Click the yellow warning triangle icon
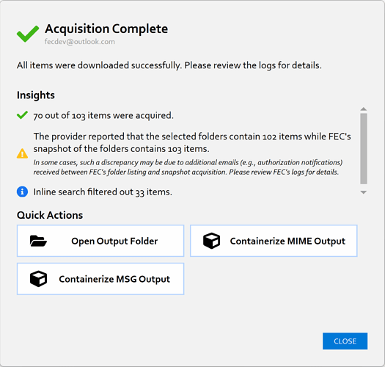This screenshot has width=385, height=367. point(22,153)
